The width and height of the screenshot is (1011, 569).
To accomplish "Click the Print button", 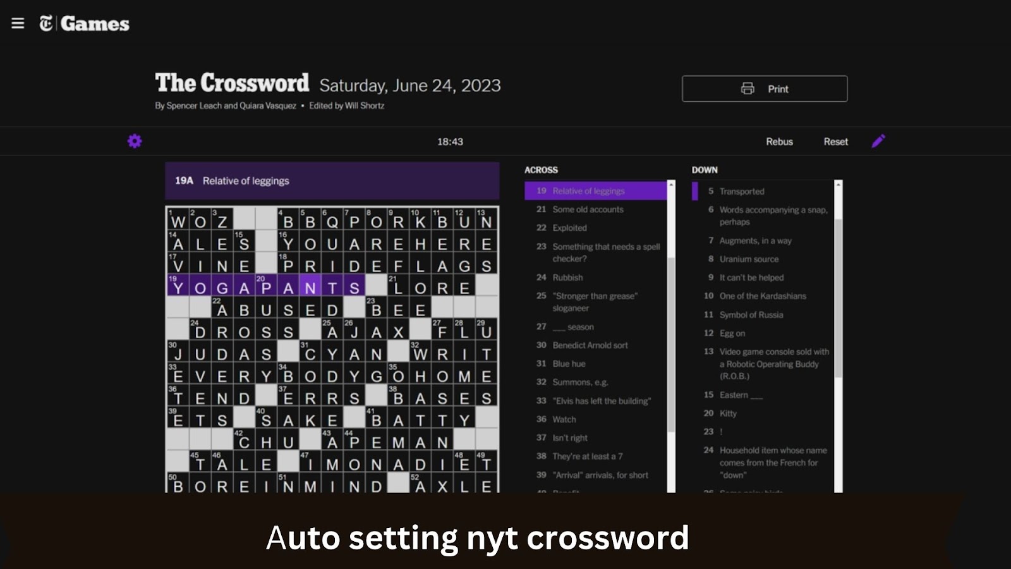I will pyautogui.click(x=765, y=89).
